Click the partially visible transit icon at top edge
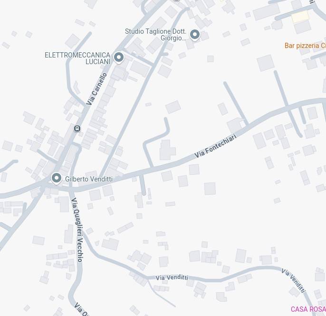This screenshot has width=326, height=316. tap(177, 0)
